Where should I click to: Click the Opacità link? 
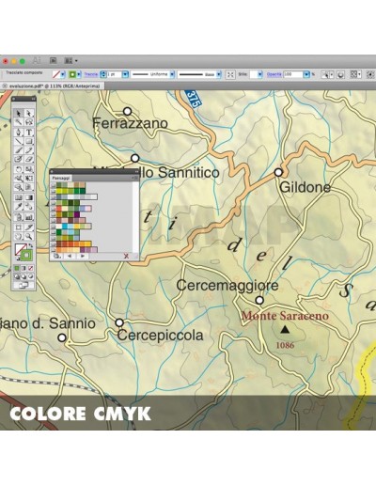pyautogui.click(x=274, y=74)
